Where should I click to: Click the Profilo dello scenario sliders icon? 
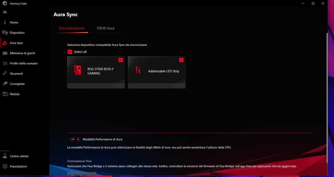5,63
